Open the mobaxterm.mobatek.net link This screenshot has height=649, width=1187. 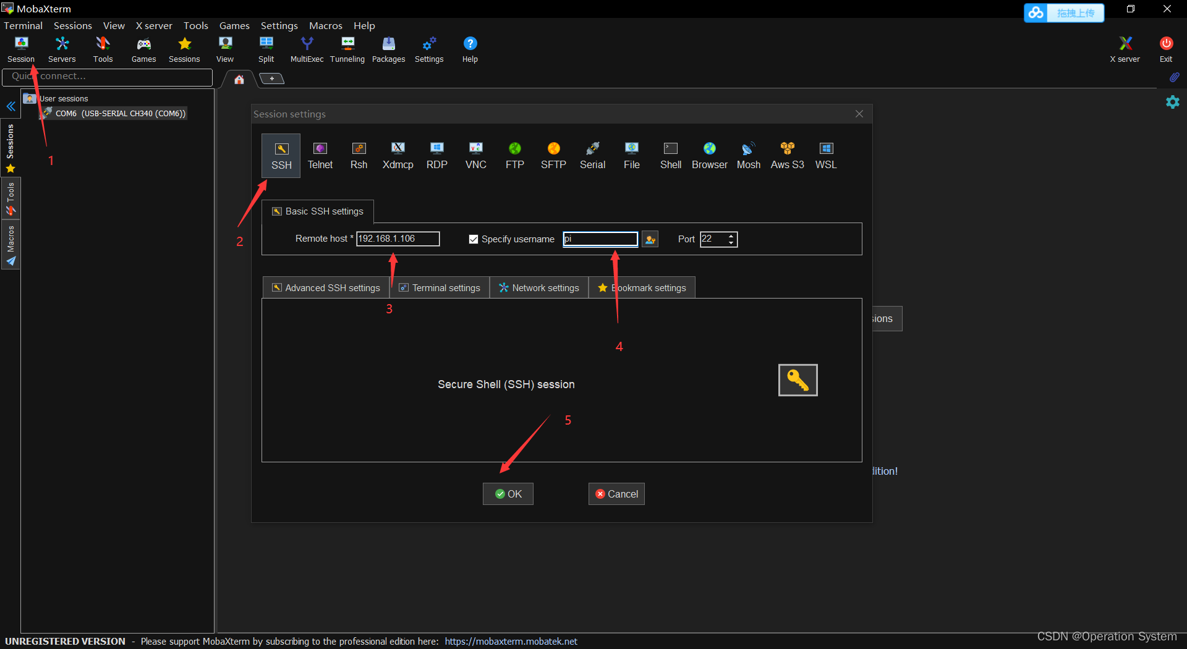(511, 642)
